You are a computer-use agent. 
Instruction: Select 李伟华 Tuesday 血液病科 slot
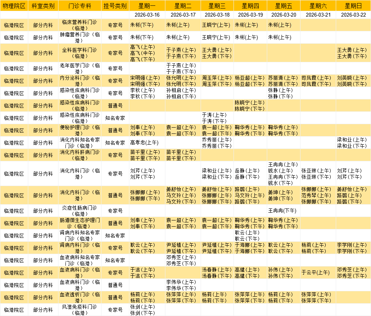tap(181, 285)
